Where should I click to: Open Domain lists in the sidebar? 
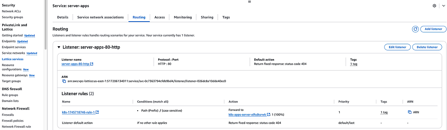coord(10,101)
